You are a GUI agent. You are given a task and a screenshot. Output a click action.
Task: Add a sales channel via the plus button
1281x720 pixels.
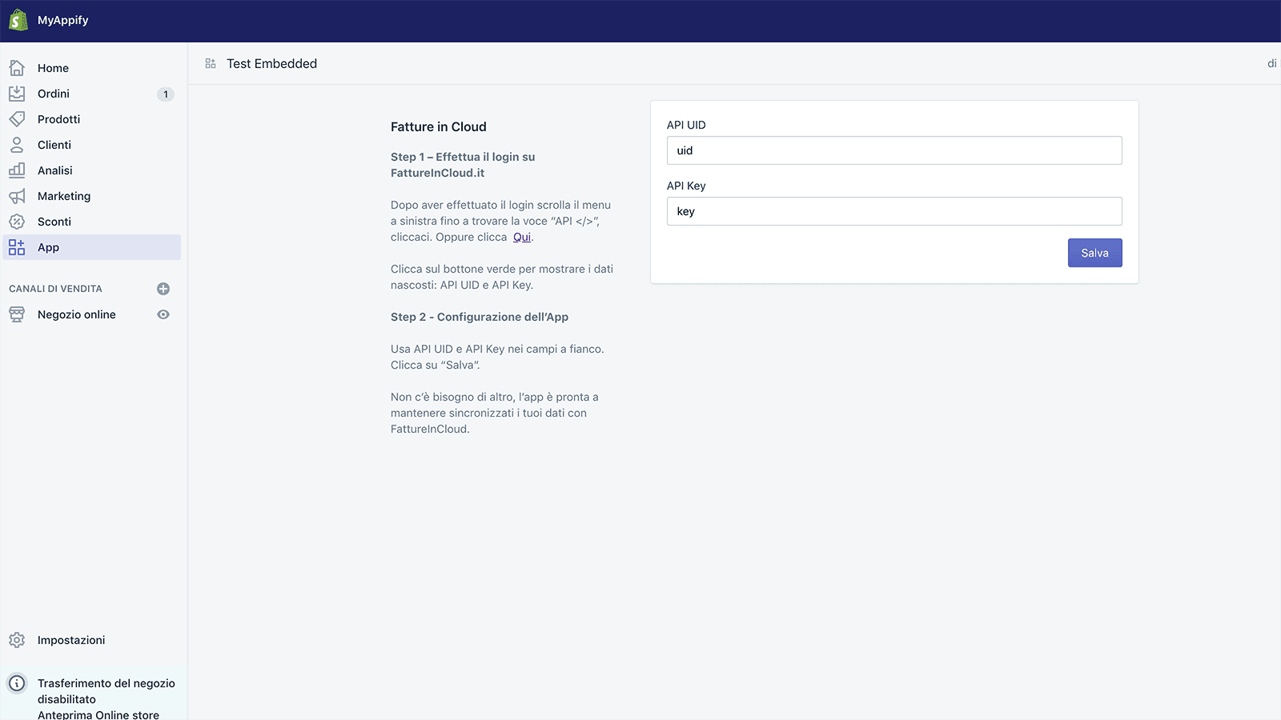pyautogui.click(x=163, y=289)
